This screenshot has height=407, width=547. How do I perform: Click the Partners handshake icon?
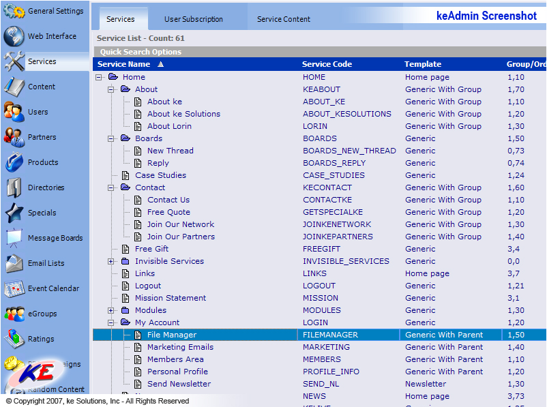pyautogui.click(x=14, y=138)
